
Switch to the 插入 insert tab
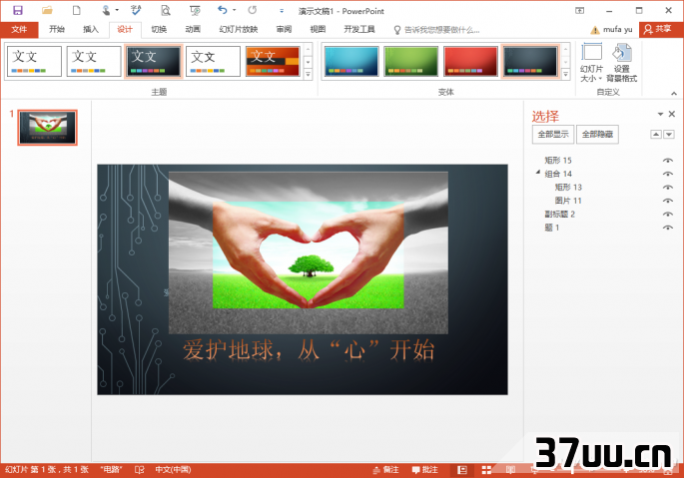pos(91,30)
